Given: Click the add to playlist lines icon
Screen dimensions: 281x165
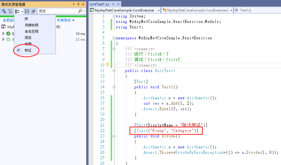Looking at the screenshot, I should pyautogui.click(x=27, y=11).
